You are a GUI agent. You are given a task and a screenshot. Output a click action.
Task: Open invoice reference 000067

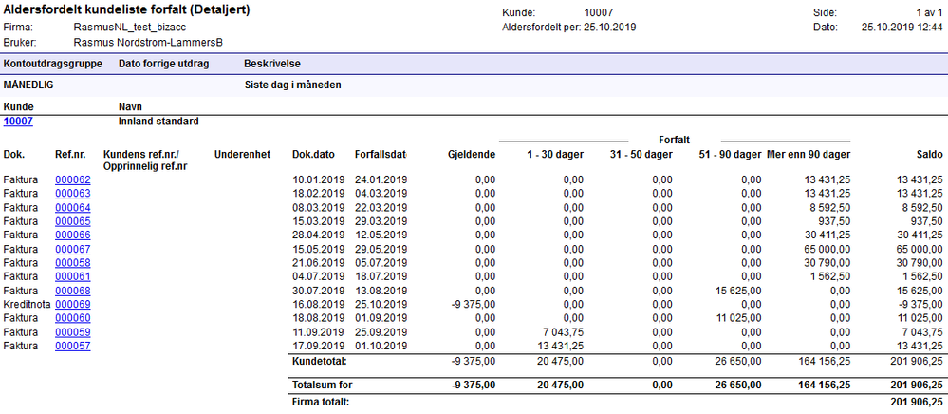click(x=72, y=249)
